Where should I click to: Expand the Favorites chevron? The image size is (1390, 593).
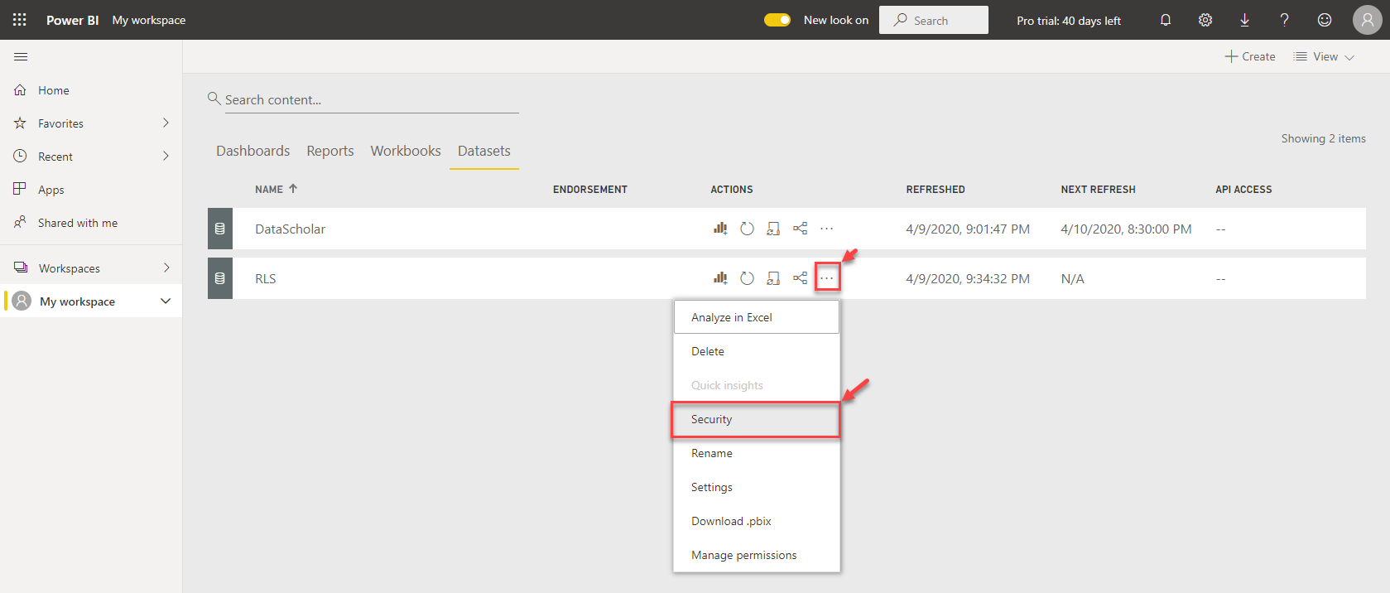click(x=166, y=123)
